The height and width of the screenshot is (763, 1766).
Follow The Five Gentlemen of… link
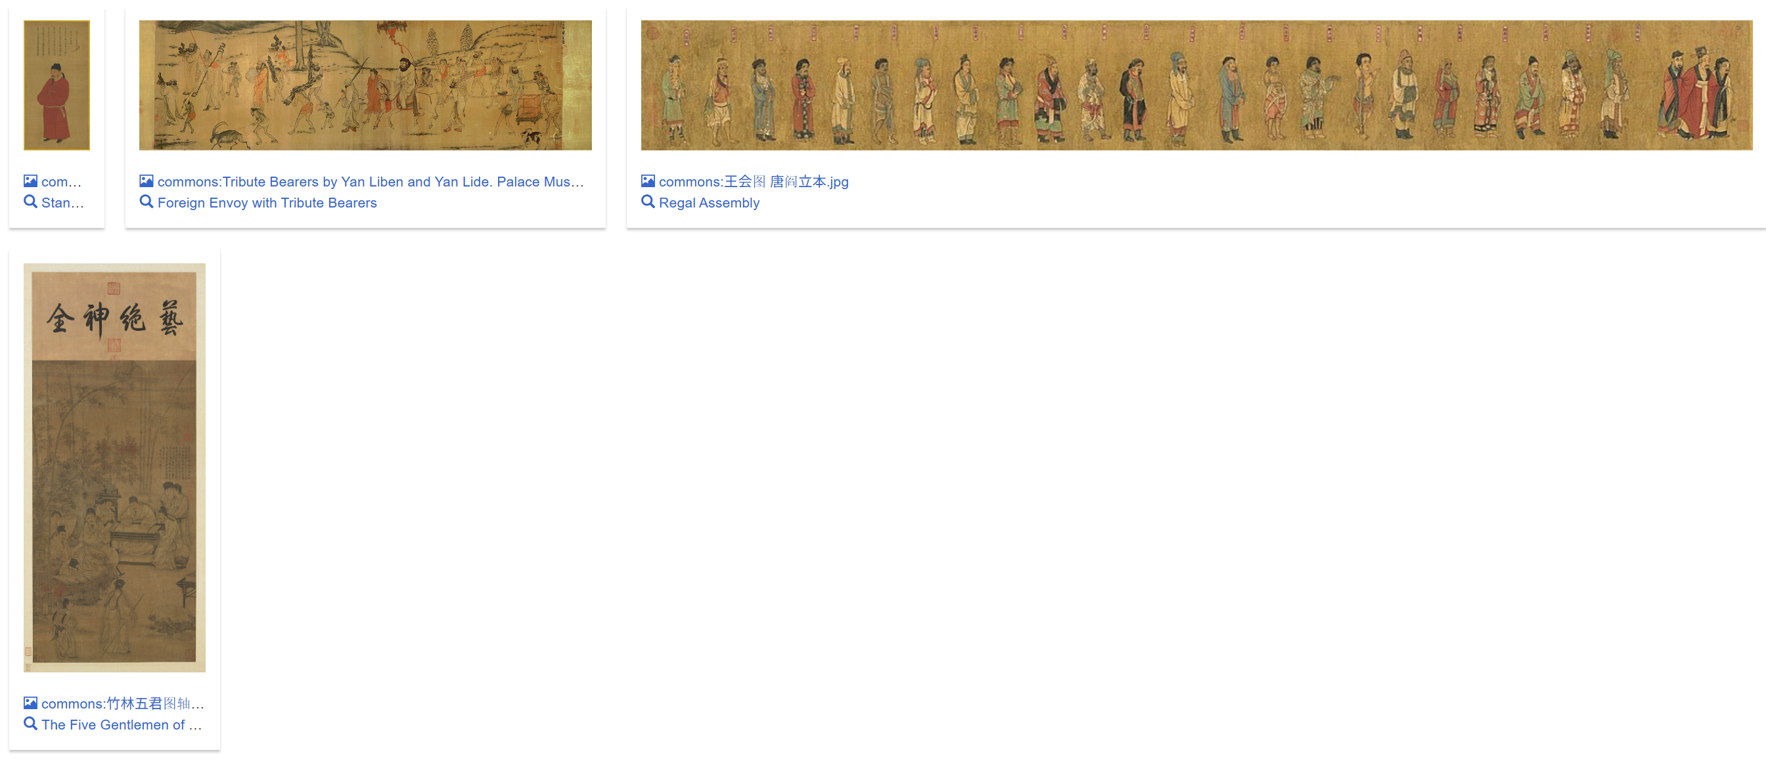[122, 725]
